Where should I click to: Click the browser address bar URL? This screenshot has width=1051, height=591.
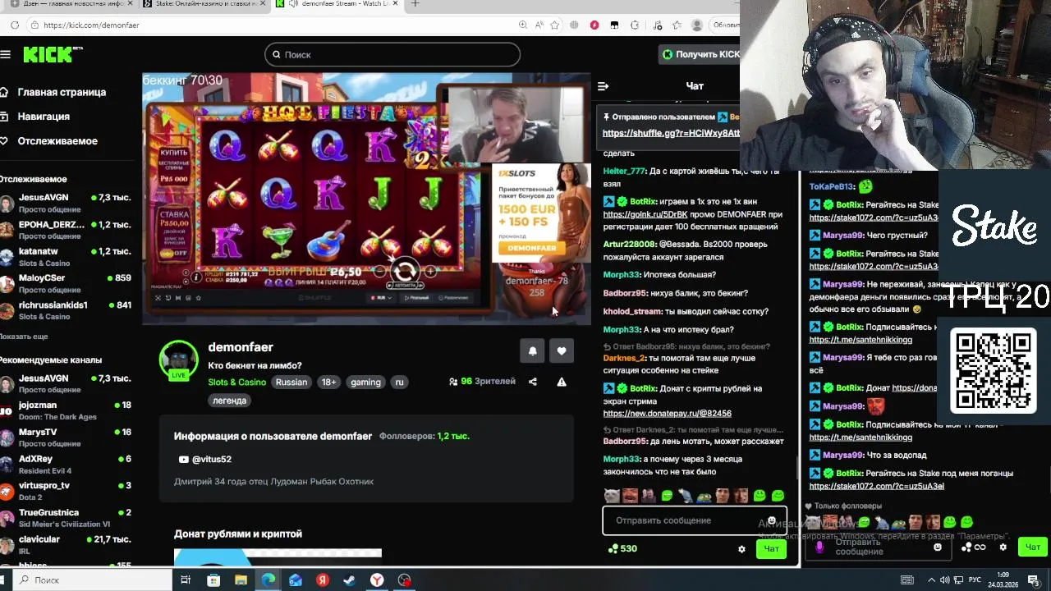coord(91,25)
